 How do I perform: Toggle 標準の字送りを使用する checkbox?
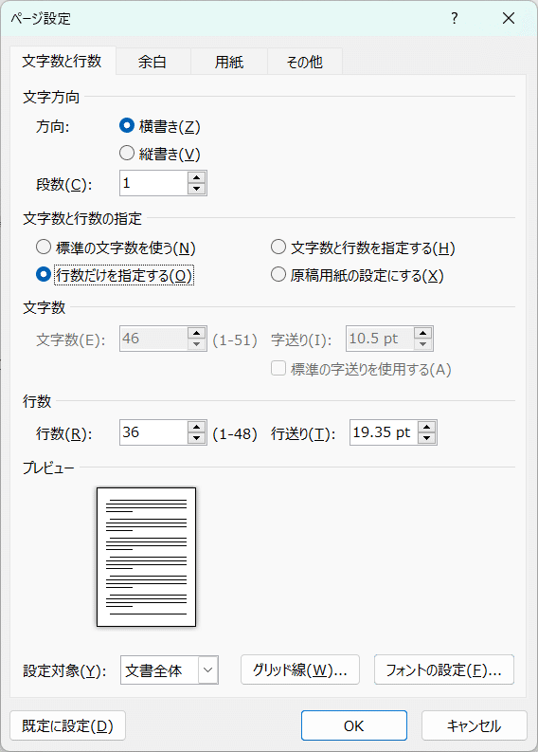tap(278, 368)
